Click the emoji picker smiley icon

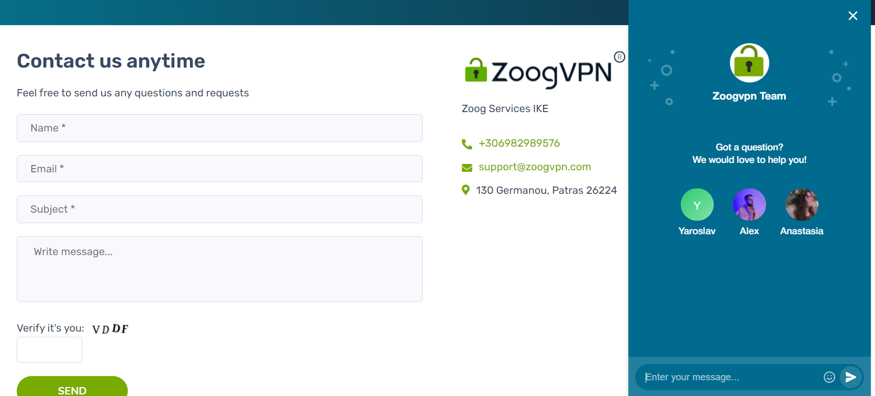pyautogui.click(x=829, y=377)
